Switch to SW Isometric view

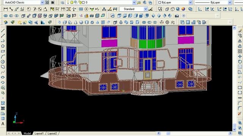coord(153,15)
